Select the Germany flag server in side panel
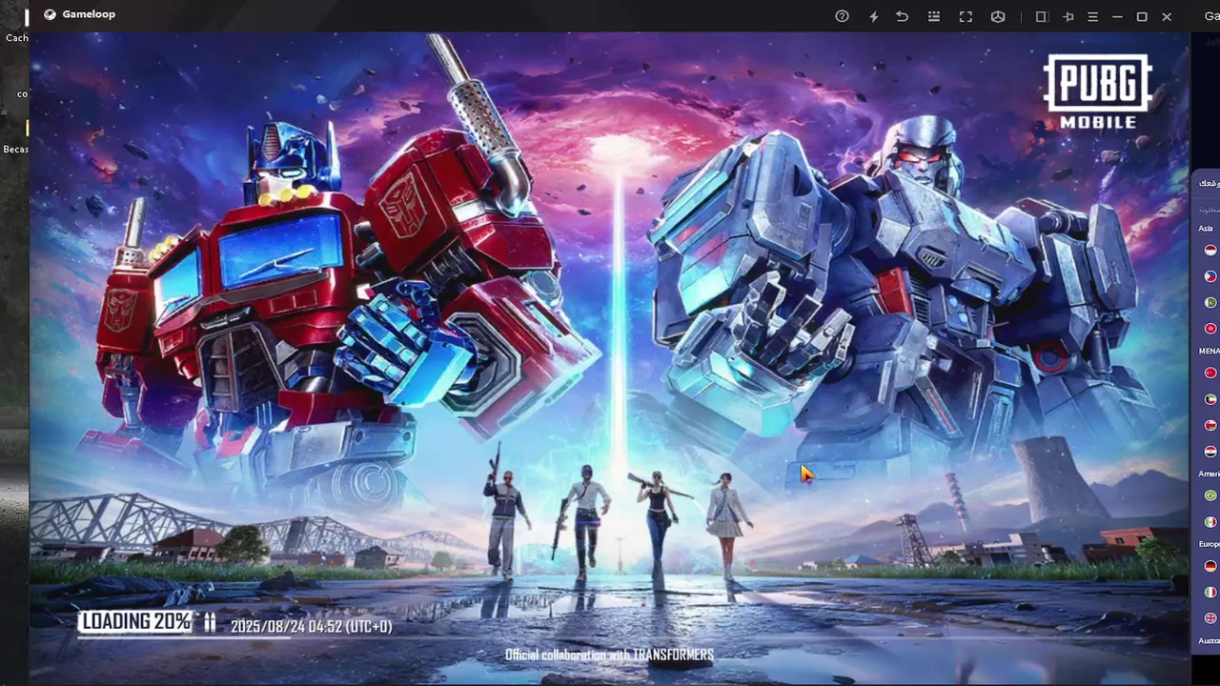This screenshot has width=1220, height=686. coord(1210,566)
